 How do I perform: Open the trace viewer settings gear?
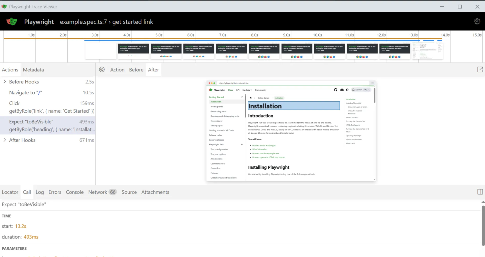point(477,22)
